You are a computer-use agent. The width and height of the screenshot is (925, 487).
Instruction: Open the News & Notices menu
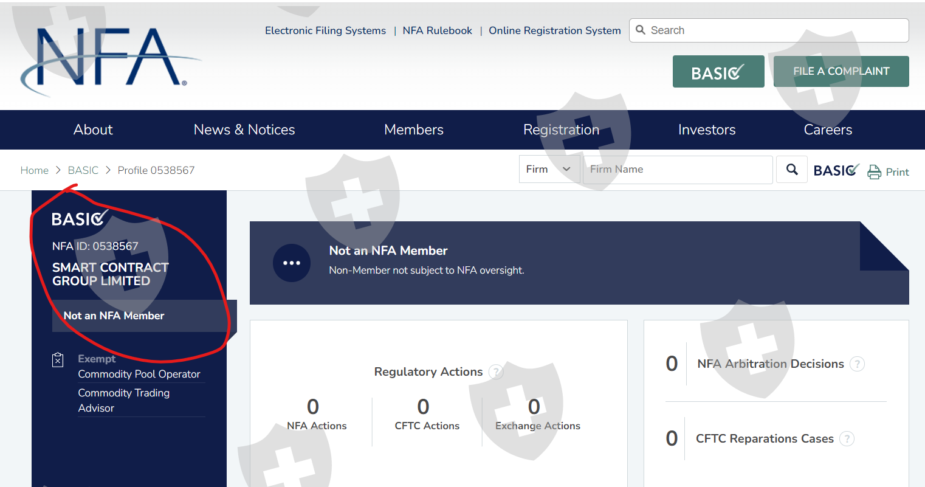244,130
